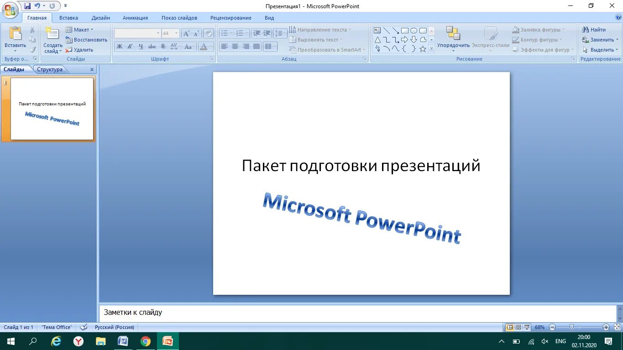Click the zoom slider handle
This screenshot has width=623, height=350.
click(571, 327)
